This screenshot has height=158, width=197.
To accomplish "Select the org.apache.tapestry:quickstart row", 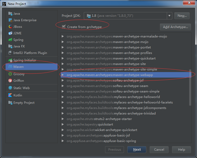I will [126, 124].
